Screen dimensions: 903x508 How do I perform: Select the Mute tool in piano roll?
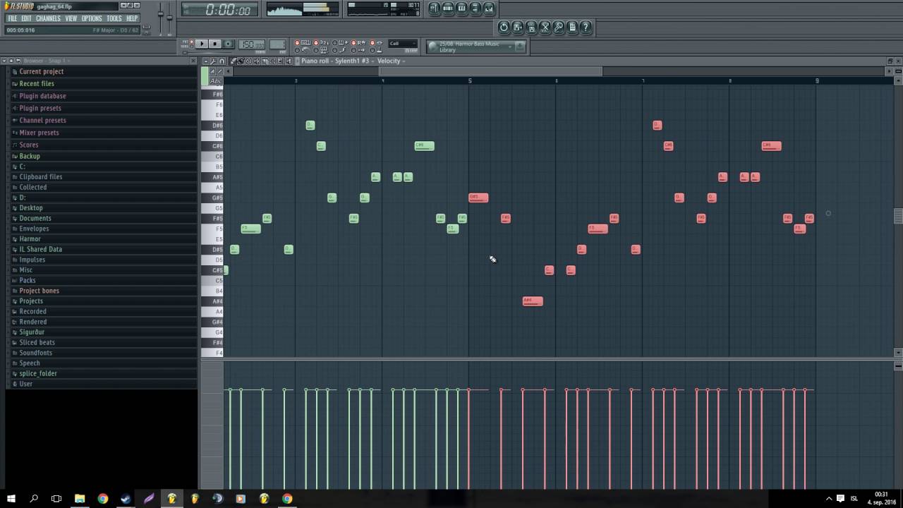[x=257, y=61]
